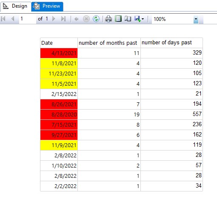Click the 34 days past value
Screen dimensions: 217x197
[199, 185]
